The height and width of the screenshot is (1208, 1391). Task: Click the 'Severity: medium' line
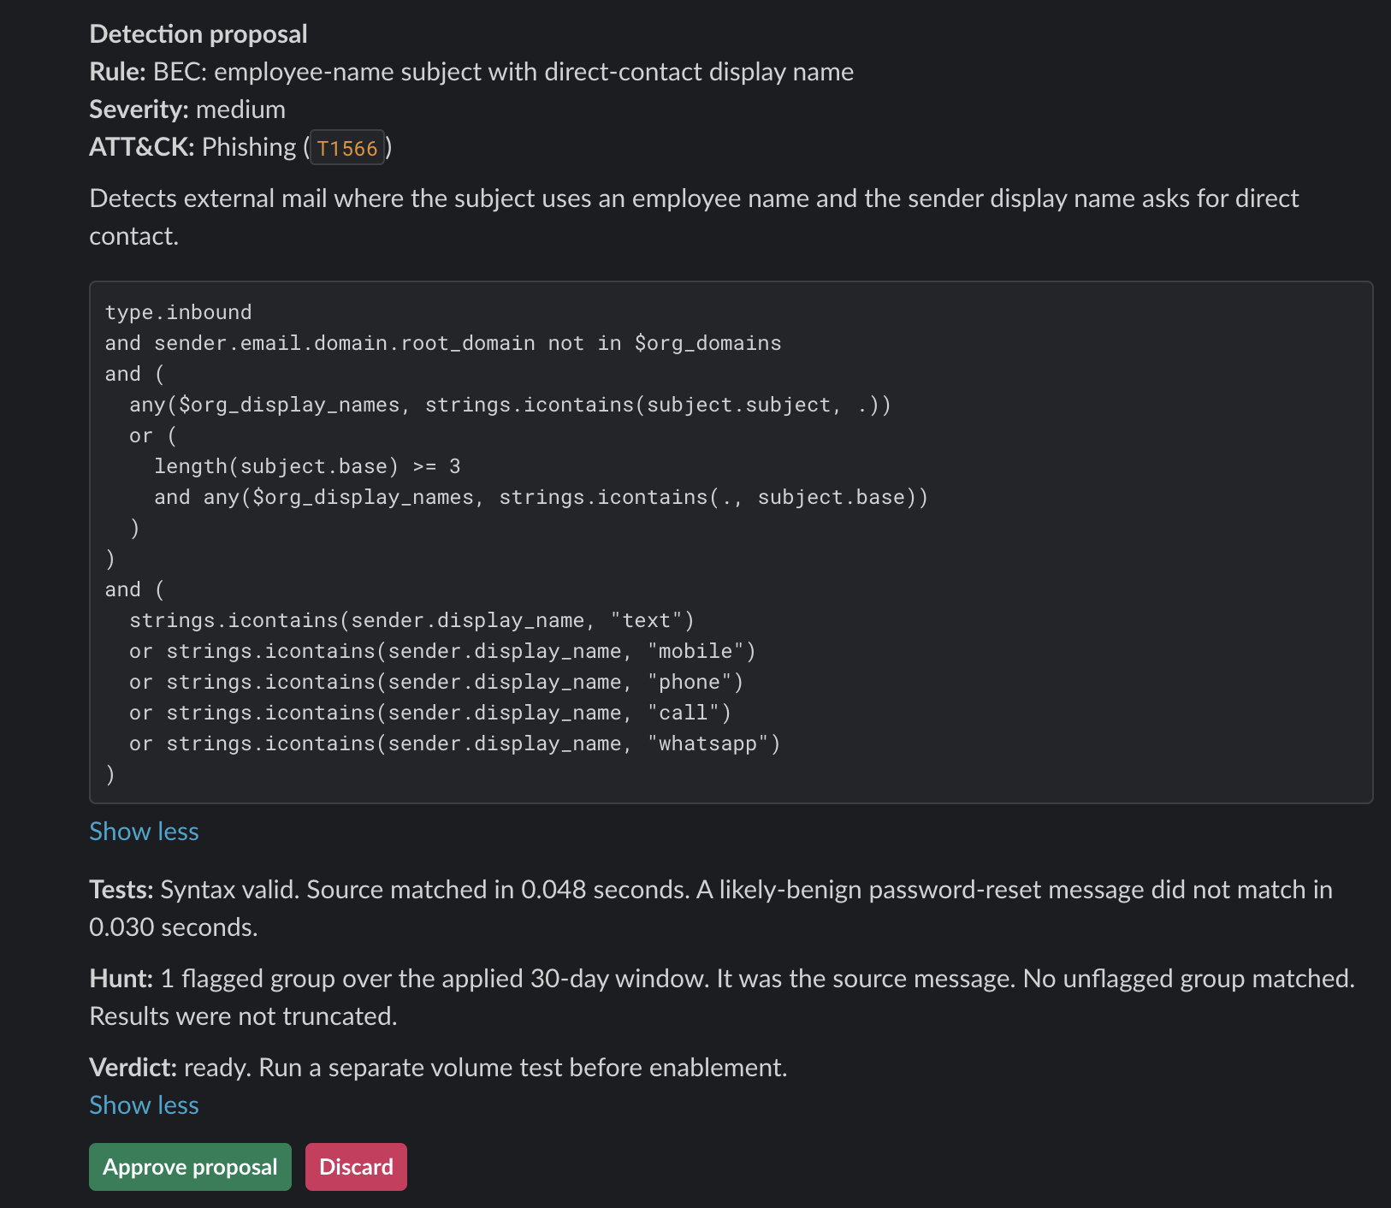[187, 110]
